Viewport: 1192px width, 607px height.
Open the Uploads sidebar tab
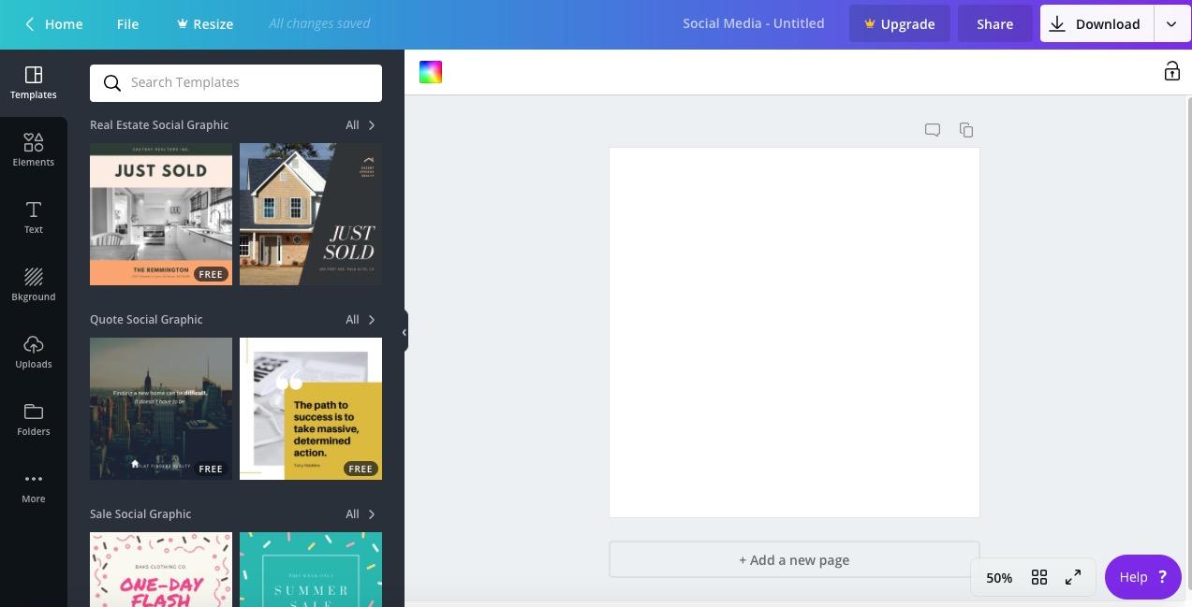(34, 353)
